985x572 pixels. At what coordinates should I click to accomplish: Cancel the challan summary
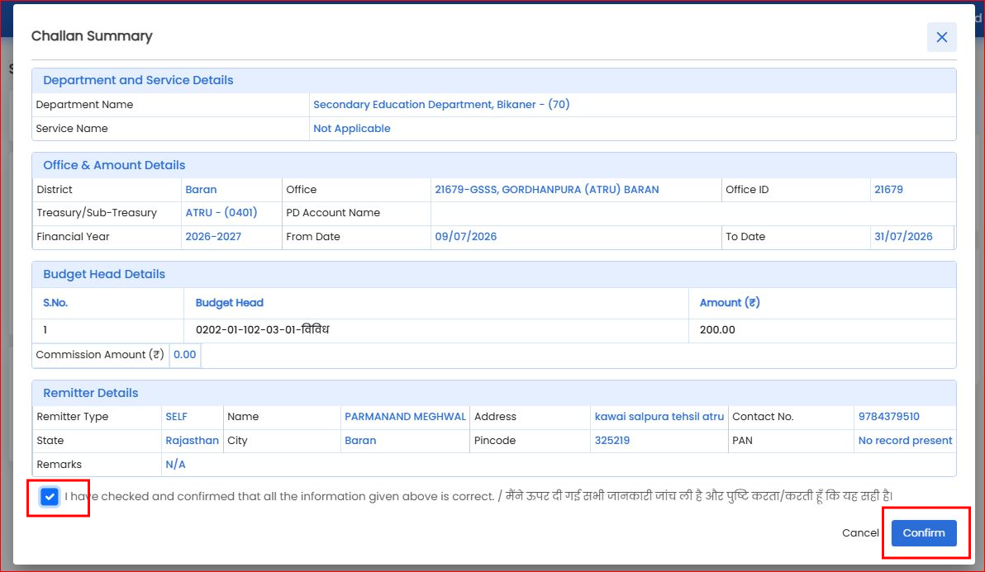(860, 532)
